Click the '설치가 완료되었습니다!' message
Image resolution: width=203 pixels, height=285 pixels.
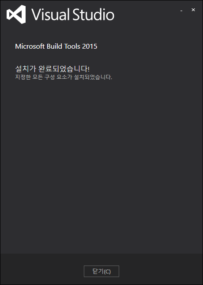52,69
